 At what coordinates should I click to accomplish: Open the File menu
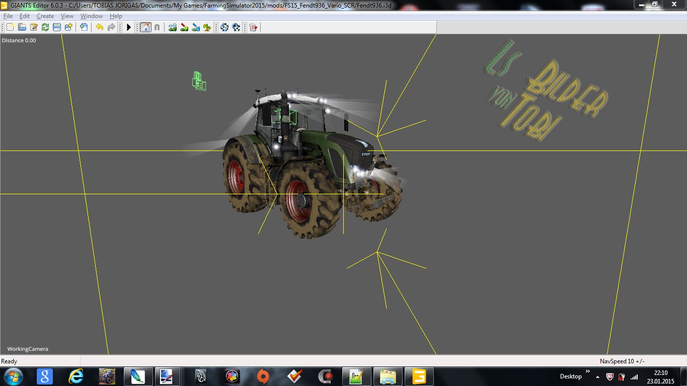tap(8, 16)
